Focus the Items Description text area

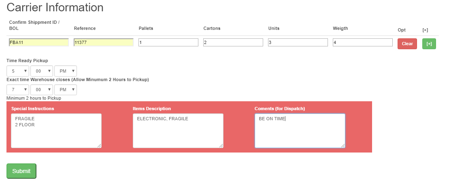[178, 131]
